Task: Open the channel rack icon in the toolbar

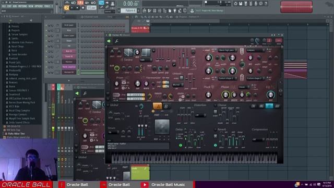Action: [154, 10]
